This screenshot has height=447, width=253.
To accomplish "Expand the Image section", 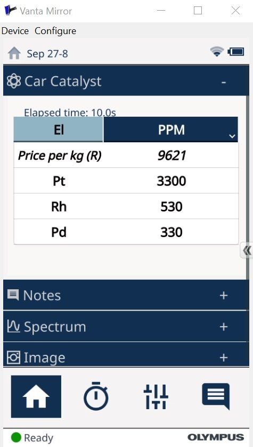I will [x=224, y=357].
